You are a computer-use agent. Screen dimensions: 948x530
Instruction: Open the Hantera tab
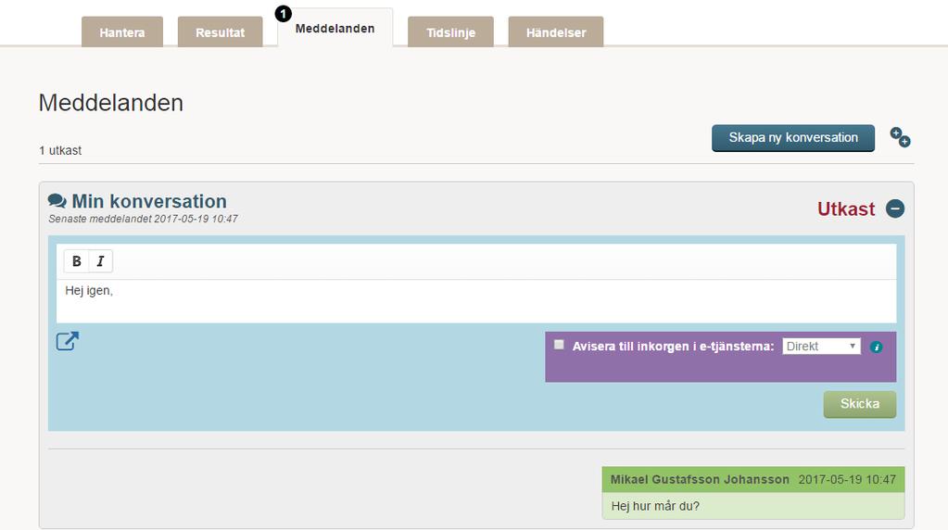point(122,32)
